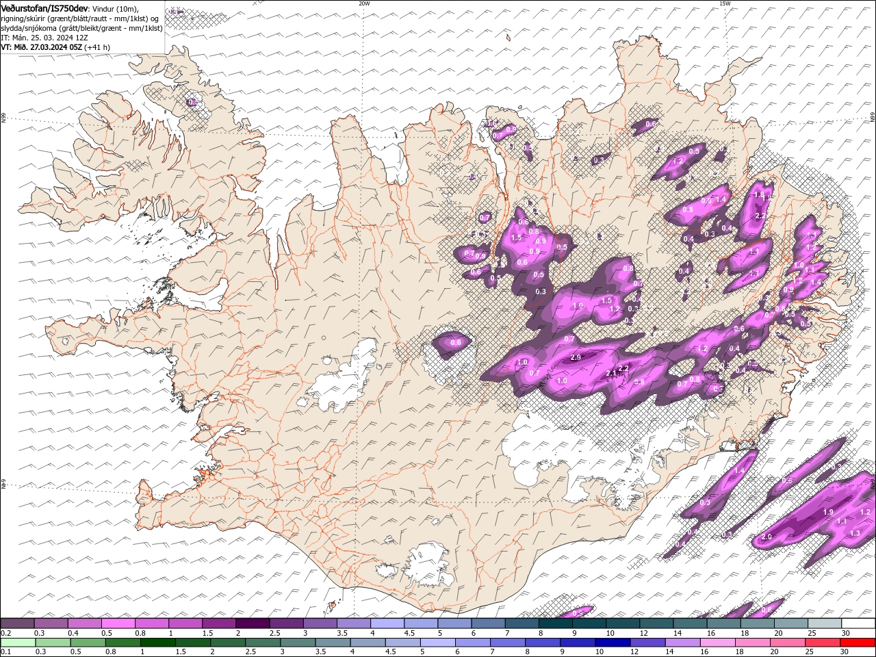The width and height of the screenshot is (876, 657).
Task: Select the dark blue 10–12 rain legend swatch
Action: (x=613, y=643)
